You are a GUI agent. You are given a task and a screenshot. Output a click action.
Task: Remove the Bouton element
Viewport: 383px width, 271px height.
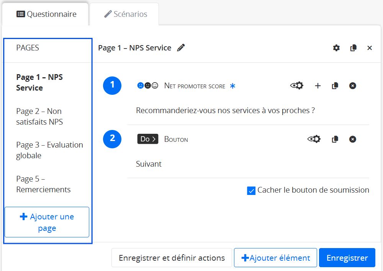(353, 139)
